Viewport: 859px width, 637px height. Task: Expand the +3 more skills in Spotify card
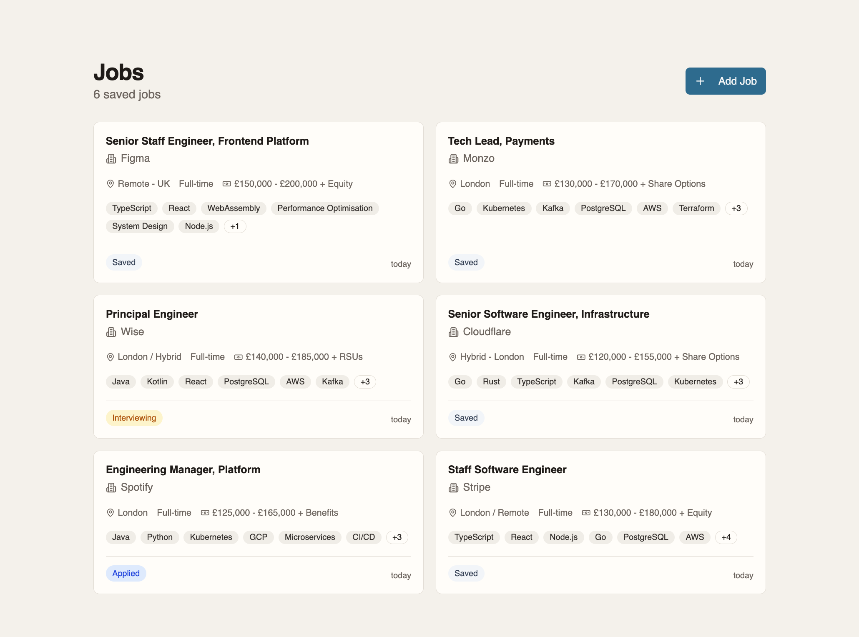397,537
